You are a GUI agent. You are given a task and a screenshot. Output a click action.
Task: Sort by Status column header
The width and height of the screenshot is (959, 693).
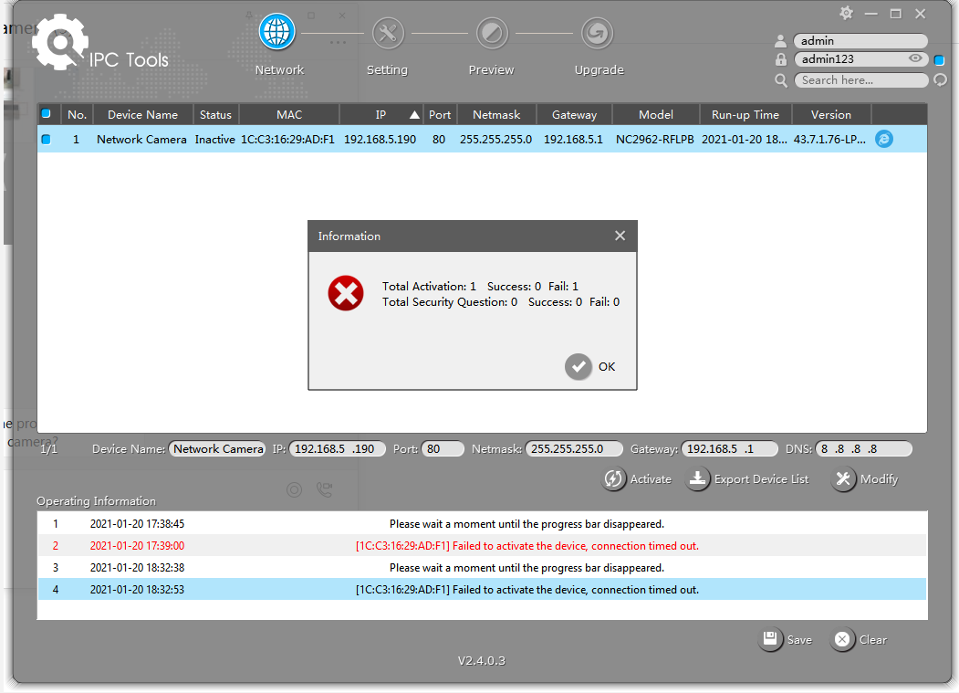click(216, 114)
